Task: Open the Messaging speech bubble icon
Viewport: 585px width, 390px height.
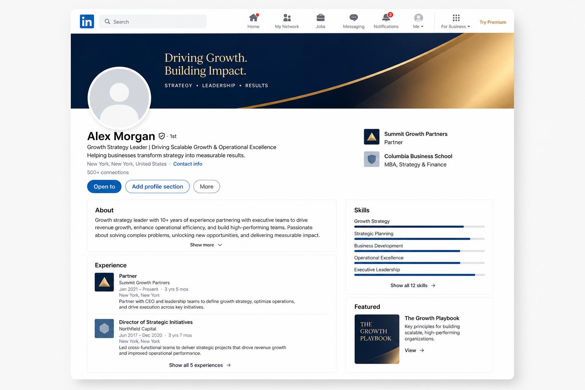Action: [x=354, y=18]
